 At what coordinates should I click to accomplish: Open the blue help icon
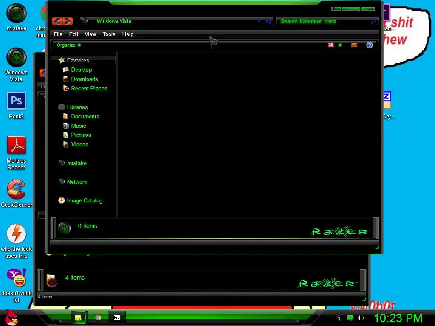click(x=370, y=45)
